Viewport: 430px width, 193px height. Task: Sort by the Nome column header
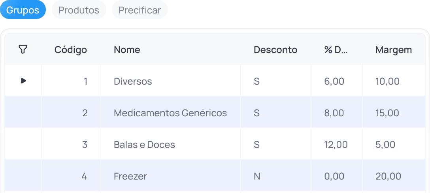pos(127,50)
